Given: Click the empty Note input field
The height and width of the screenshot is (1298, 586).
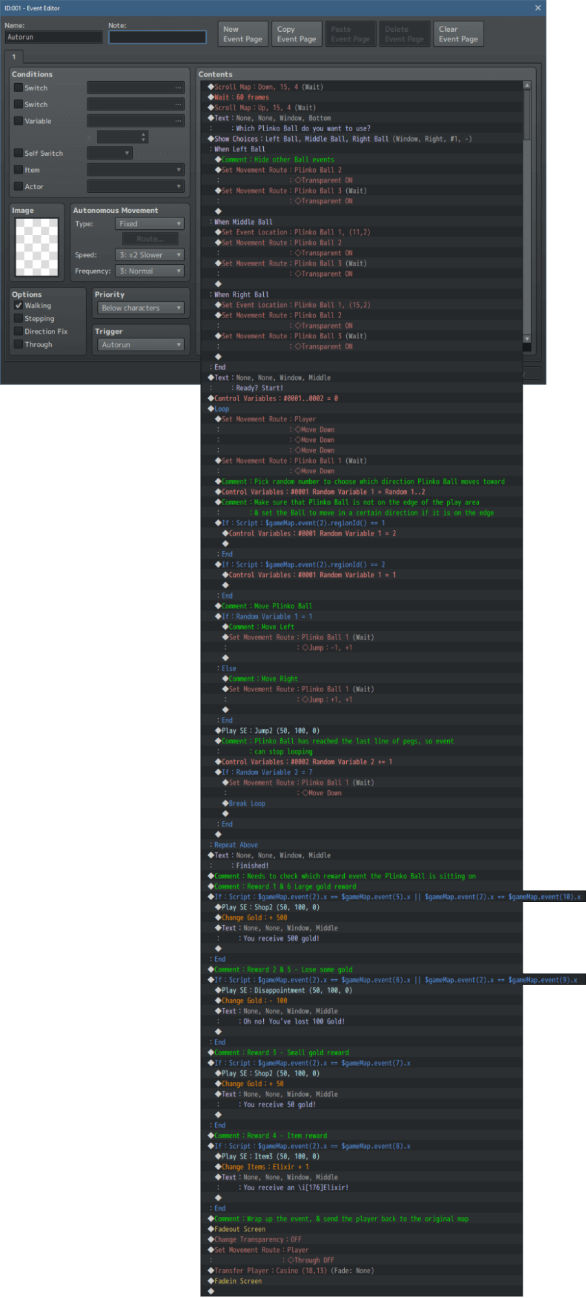Looking at the screenshot, I should (x=158, y=38).
